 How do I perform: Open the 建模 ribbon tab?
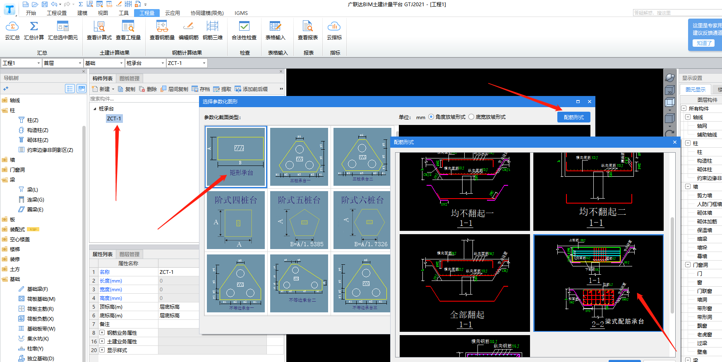pos(82,13)
